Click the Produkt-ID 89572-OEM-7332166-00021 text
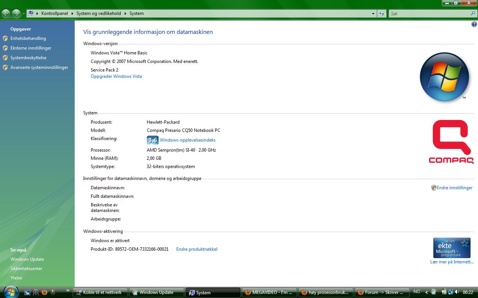478x298 pixels. (x=130, y=249)
